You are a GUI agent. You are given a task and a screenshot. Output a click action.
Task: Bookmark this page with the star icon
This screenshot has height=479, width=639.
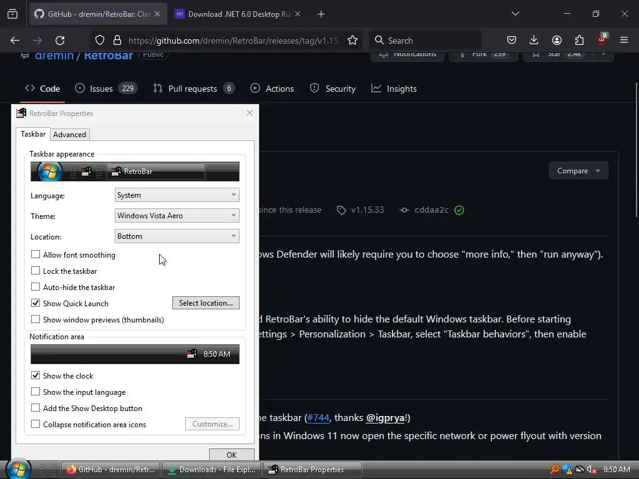tap(353, 41)
